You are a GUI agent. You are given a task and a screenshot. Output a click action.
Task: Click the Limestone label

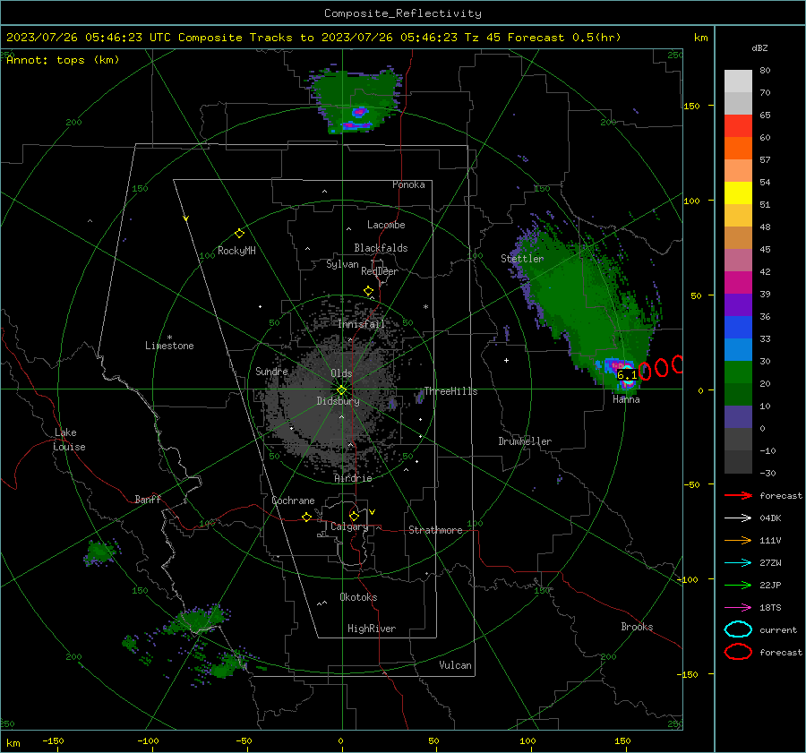tap(169, 346)
